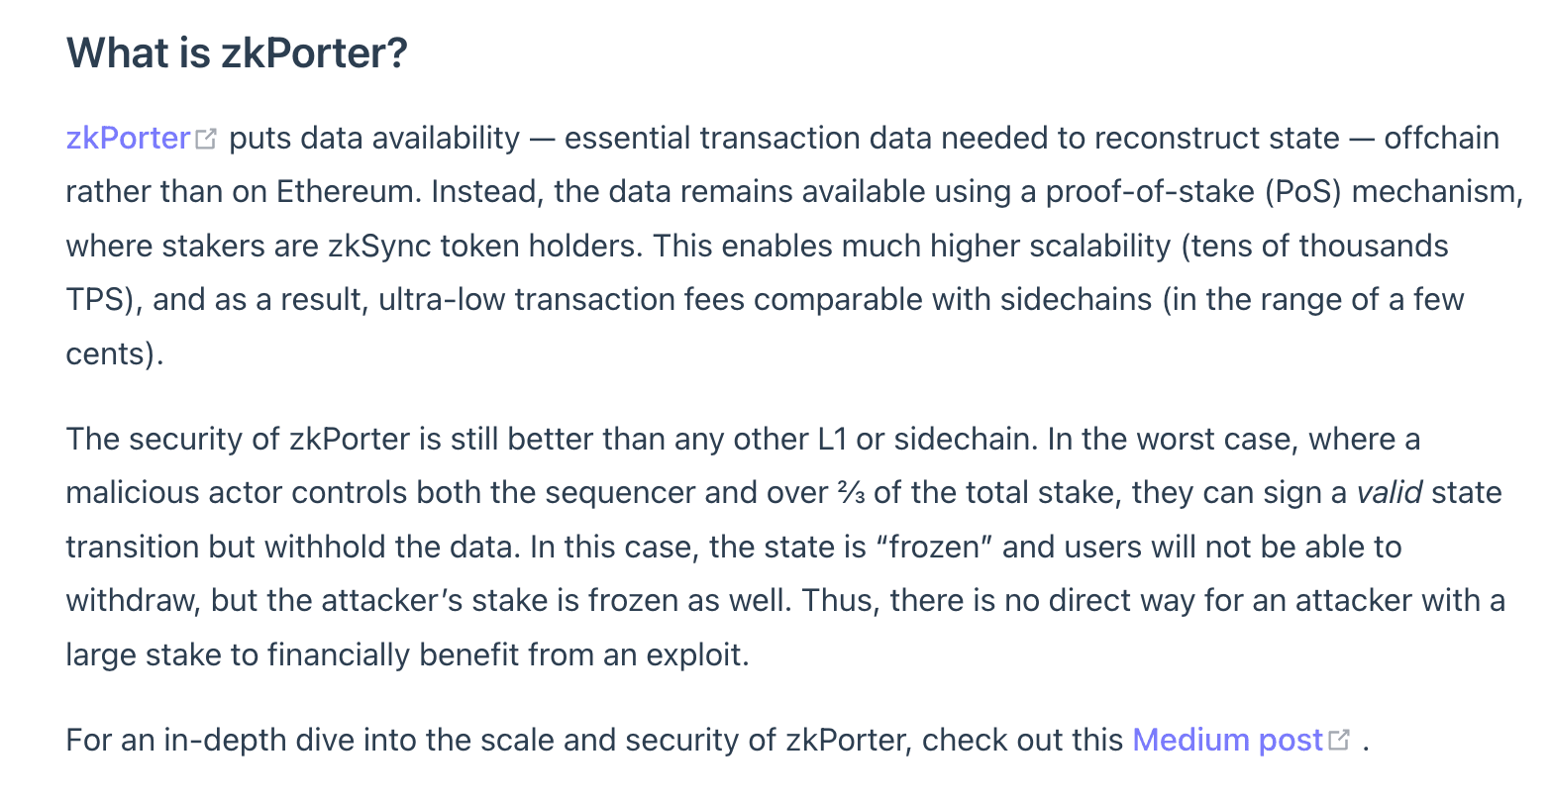Click the word "withdraw," in second paragraph

tap(133, 600)
